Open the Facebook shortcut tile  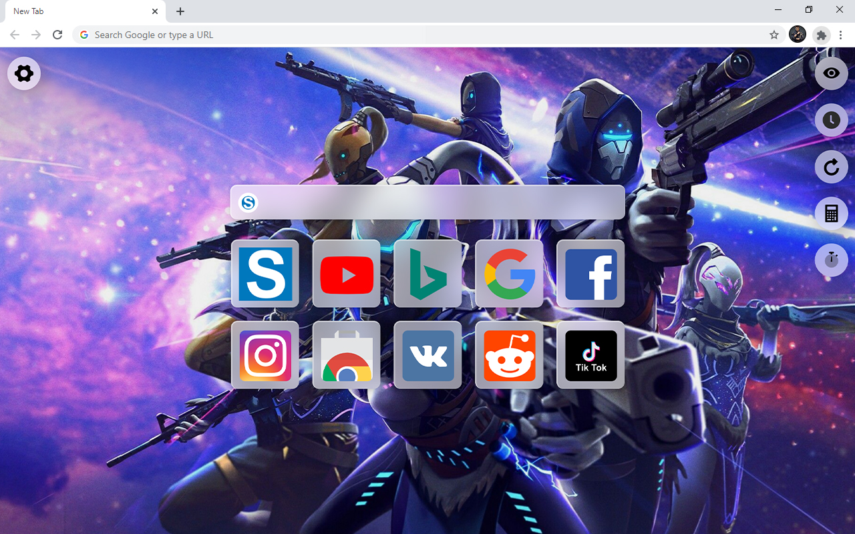(591, 274)
